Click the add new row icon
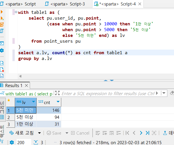The image size is (174, 145). [x=105, y=133]
